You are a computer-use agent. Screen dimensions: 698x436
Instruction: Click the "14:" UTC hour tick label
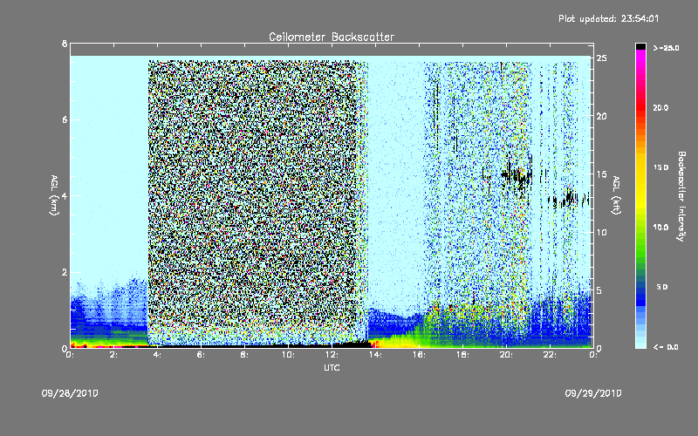[x=376, y=355]
